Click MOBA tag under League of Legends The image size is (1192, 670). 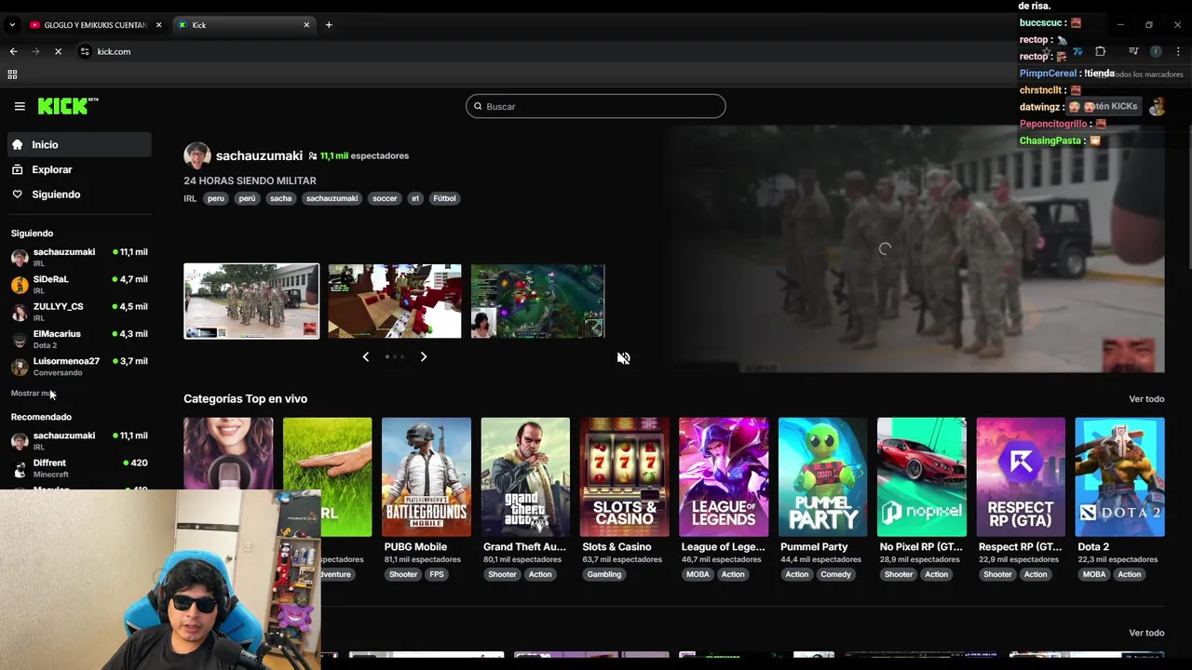coord(698,574)
